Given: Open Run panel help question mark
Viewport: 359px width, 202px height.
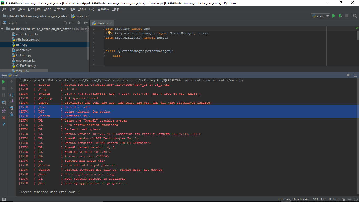Looking at the screenshot, I should (x=4, y=124).
